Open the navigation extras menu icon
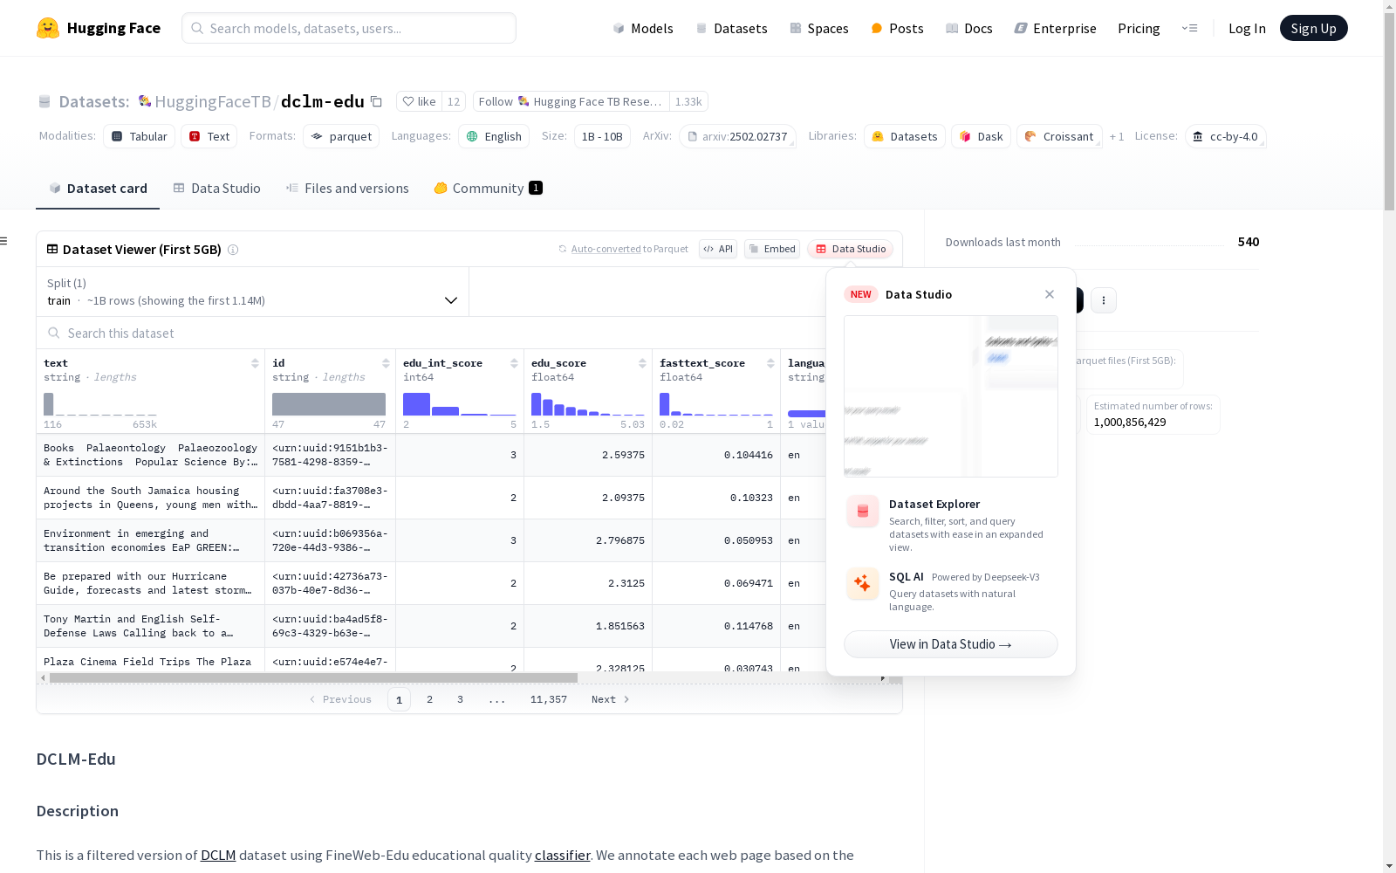The image size is (1396, 873). [1189, 28]
